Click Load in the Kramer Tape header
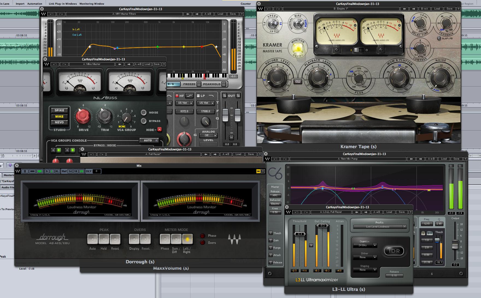 [x=437, y=8]
